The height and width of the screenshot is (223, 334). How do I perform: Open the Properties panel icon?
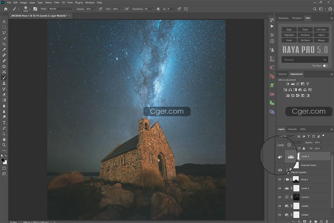(x=272, y=35)
